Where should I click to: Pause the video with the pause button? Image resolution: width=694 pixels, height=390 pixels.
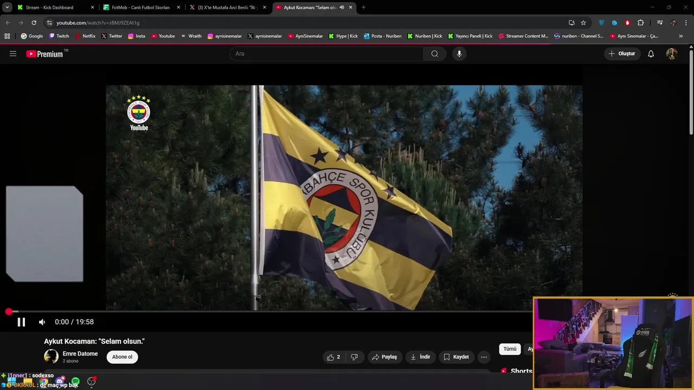[21, 322]
